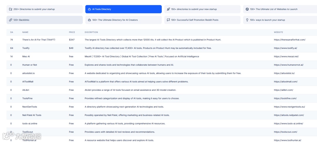
Task: Click the globe icon beside 130+ Ultimate List
Action: pos(247,9)
